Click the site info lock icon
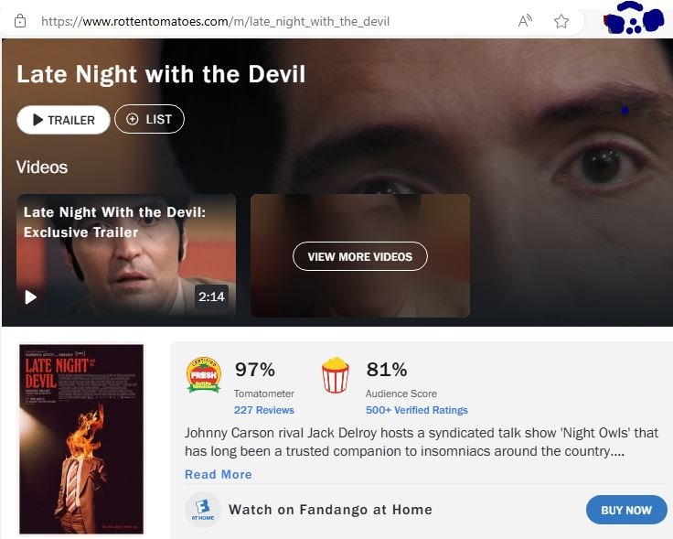This screenshot has height=539, width=673. point(20,20)
